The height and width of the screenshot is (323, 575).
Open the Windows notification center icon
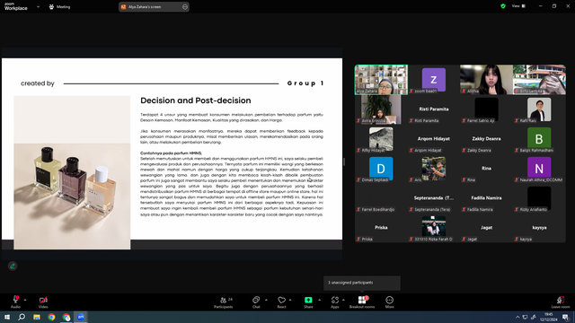click(566, 317)
